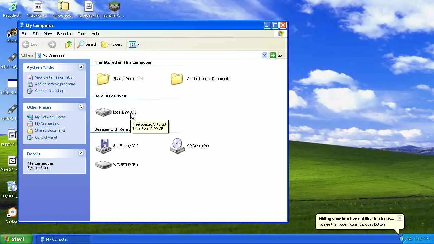Open My Documents link in sidebar

point(47,124)
